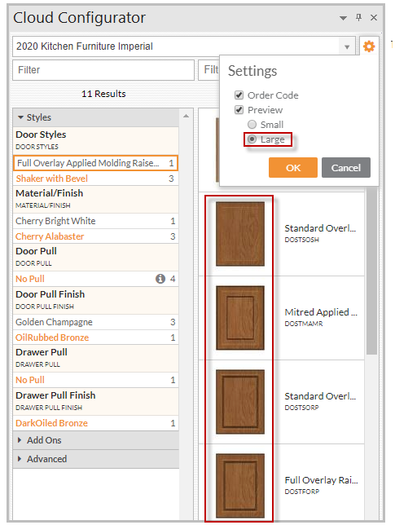Click Cancel in the Settings popup

coord(346,167)
